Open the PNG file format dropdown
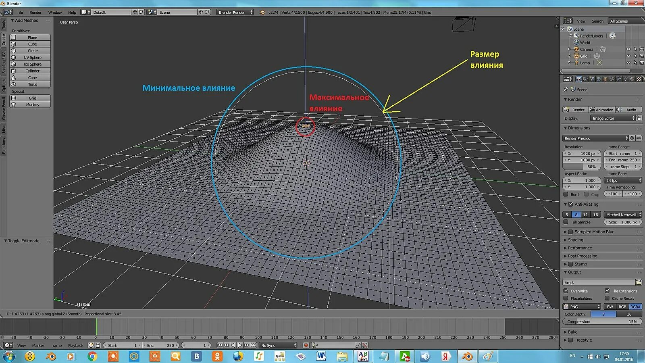Viewport: 645px width, 363px height. (x=582, y=307)
